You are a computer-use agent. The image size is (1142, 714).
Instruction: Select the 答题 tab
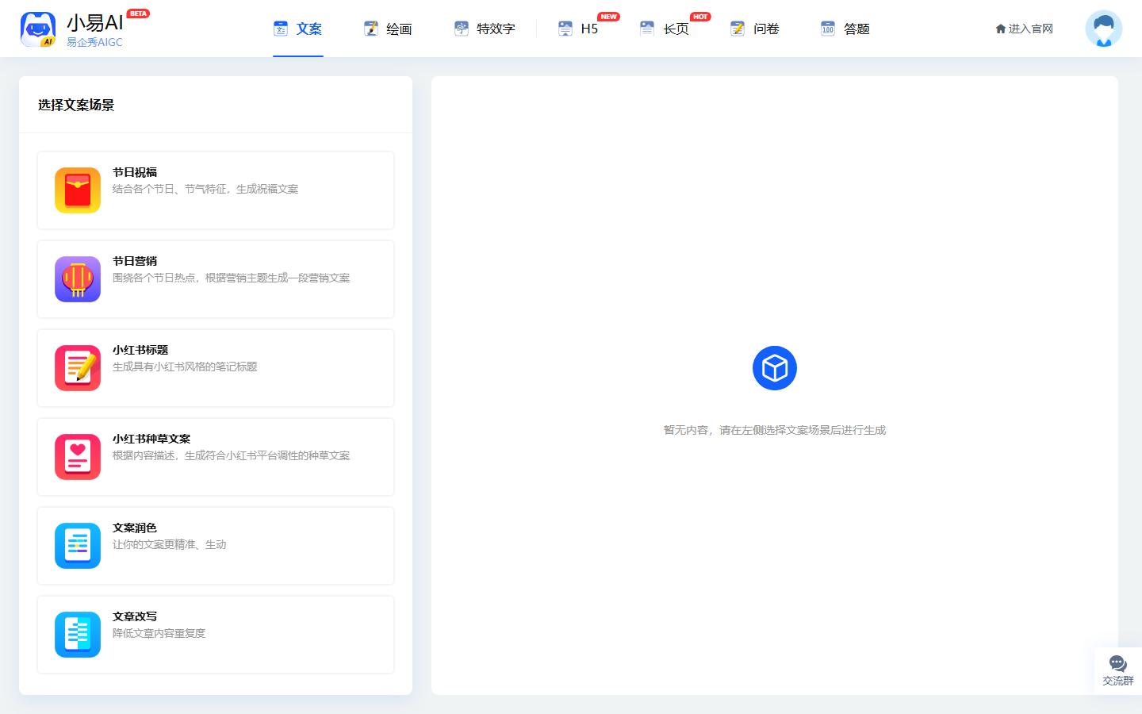[846, 29]
